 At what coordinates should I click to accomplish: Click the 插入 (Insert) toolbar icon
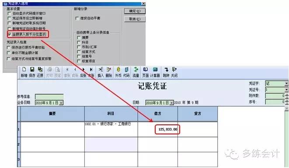pyautogui.click(x=101, y=72)
